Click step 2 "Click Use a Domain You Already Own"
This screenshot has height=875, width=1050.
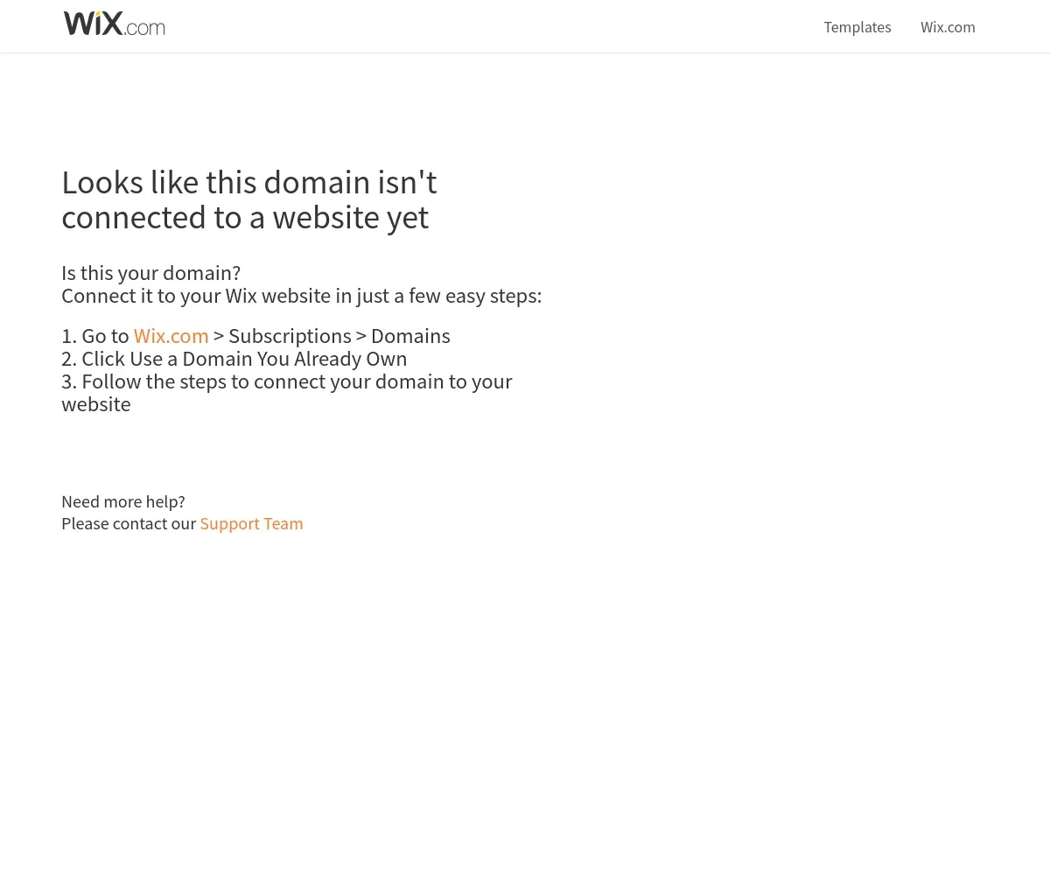pos(234,359)
